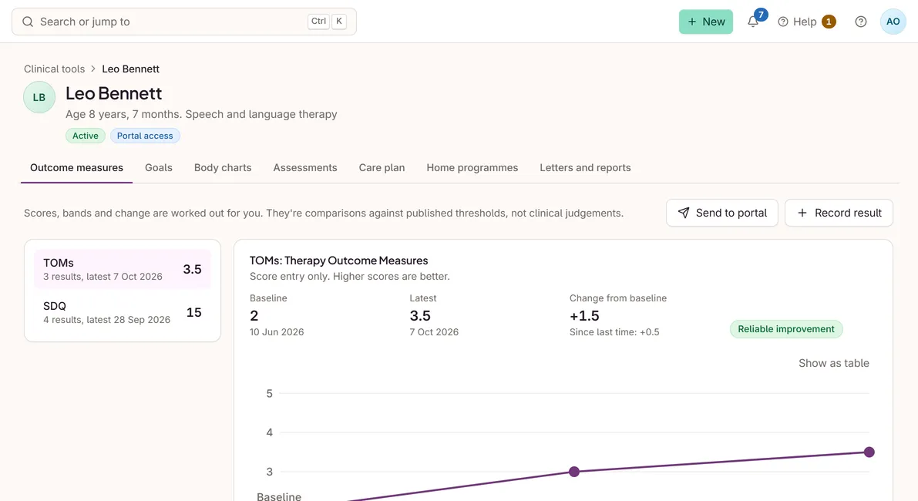
Task: Open the Letters and reports tab
Action: [585, 167]
